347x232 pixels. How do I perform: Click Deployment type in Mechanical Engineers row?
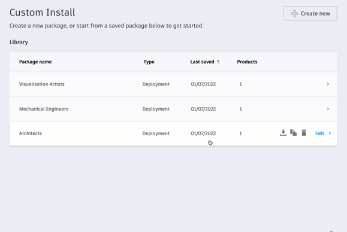click(x=156, y=109)
